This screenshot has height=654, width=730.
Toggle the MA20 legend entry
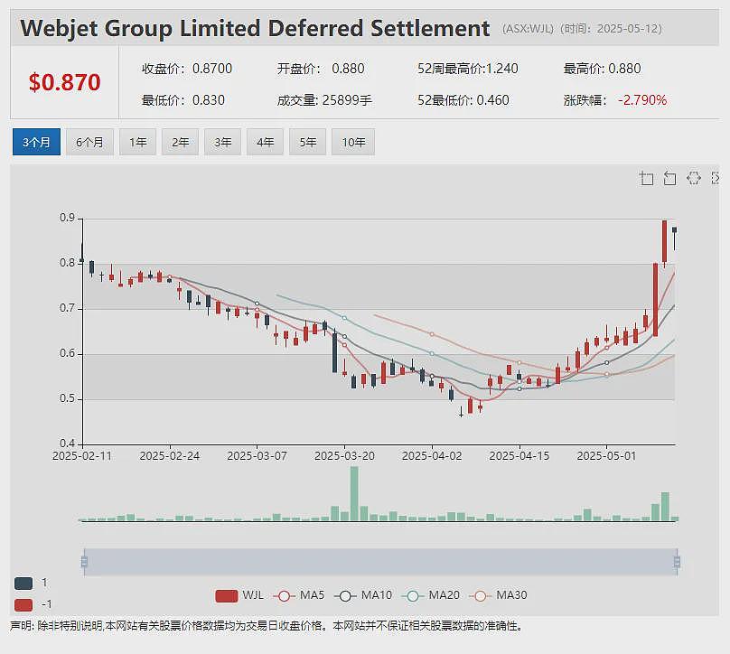point(431,596)
